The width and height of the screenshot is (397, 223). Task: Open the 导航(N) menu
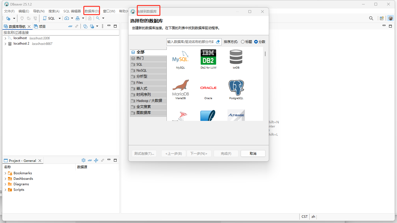39,11
